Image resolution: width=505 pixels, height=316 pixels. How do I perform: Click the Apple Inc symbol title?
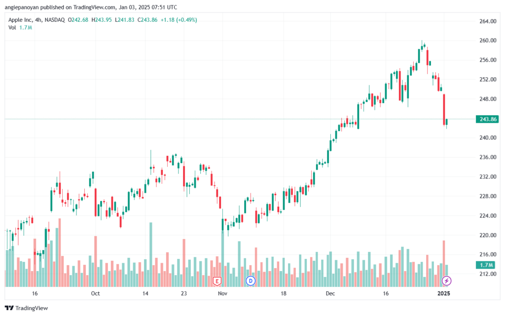coord(20,20)
